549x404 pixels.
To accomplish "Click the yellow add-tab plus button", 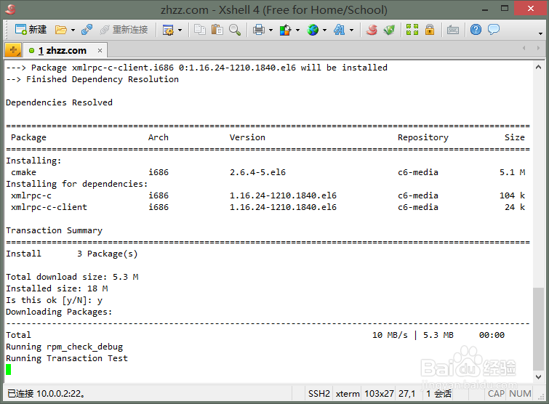I will tap(13, 50).
